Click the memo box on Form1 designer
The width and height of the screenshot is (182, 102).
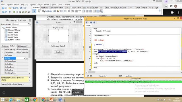click(59, 36)
